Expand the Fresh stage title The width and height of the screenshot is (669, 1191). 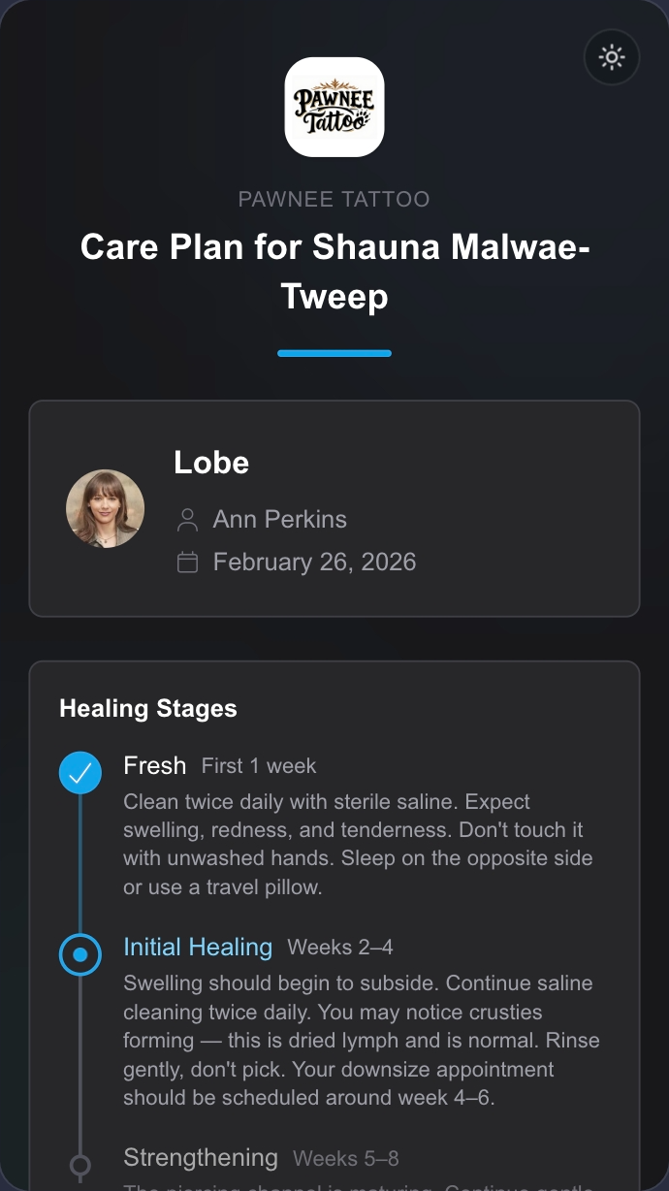click(155, 765)
